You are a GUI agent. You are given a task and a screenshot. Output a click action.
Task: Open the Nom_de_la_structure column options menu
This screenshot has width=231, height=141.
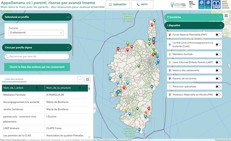(84, 88)
